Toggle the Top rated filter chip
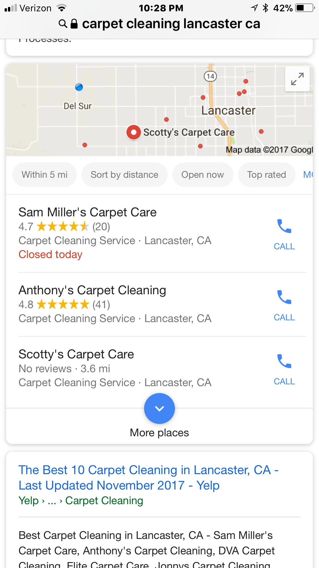The image size is (319, 568). 266,175
